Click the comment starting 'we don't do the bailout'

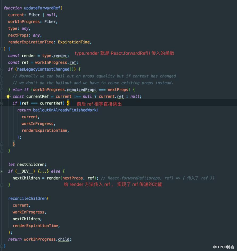coord(93,83)
